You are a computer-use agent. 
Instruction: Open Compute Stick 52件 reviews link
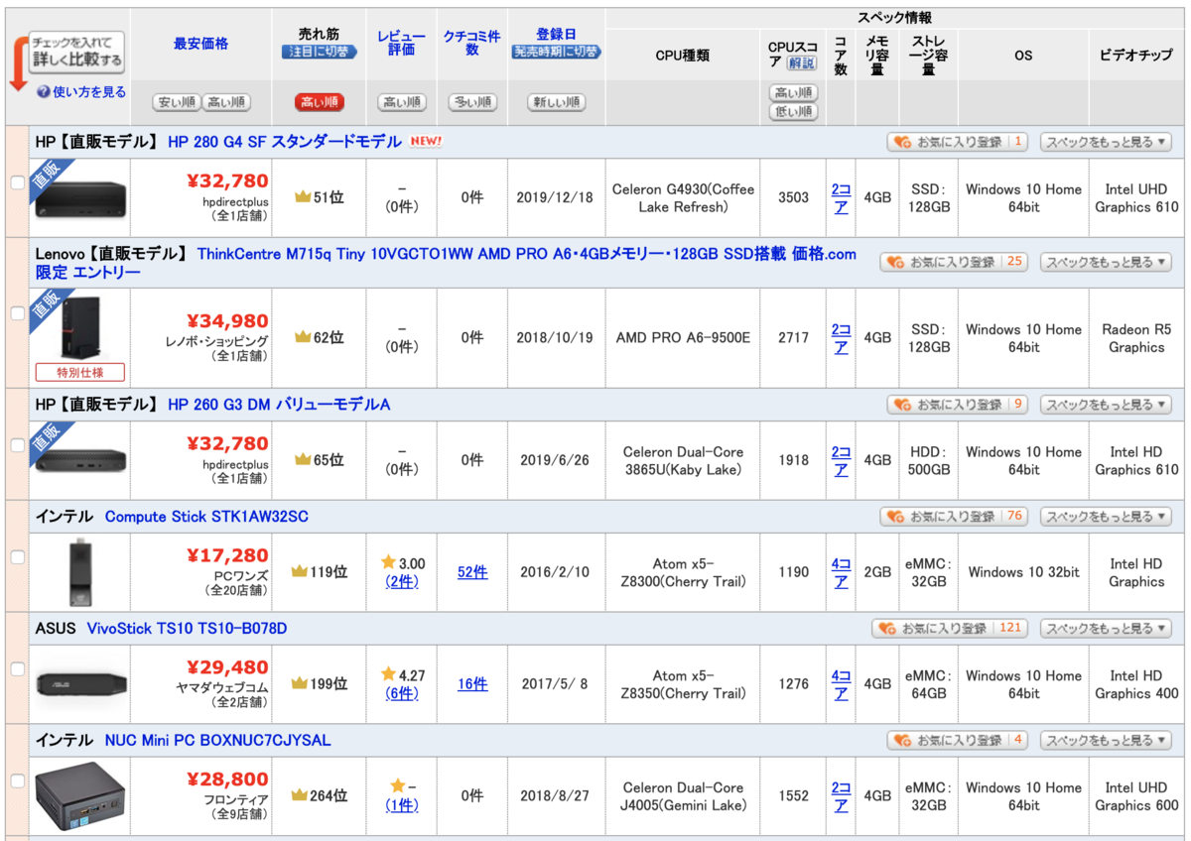[x=471, y=572]
